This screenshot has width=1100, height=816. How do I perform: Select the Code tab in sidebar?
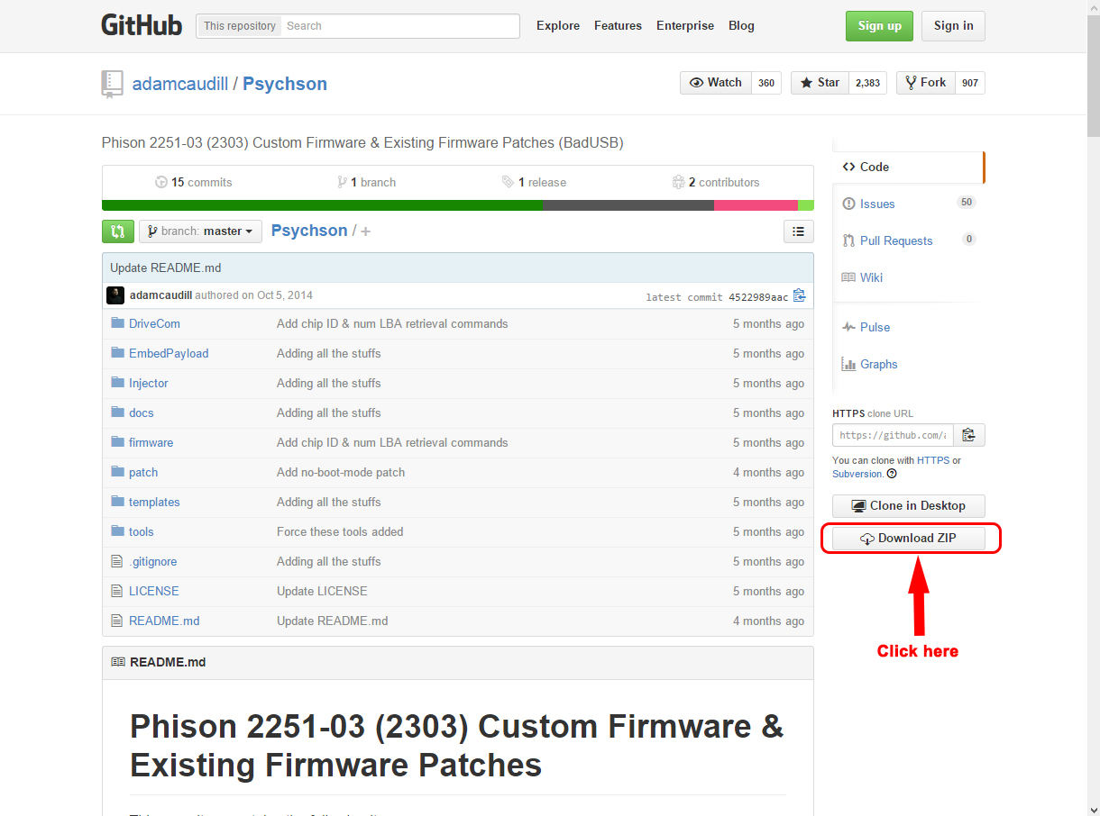point(909,167)
